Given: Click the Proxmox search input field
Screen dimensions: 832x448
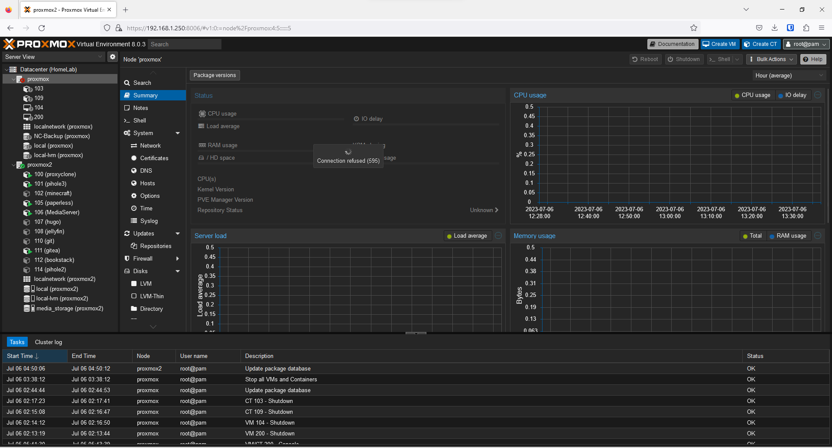Looking at the screenshot, I should 185,44.
